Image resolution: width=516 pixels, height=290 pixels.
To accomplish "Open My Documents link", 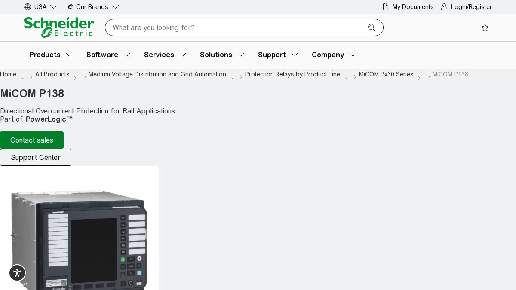I will click(x=413, y=7).
